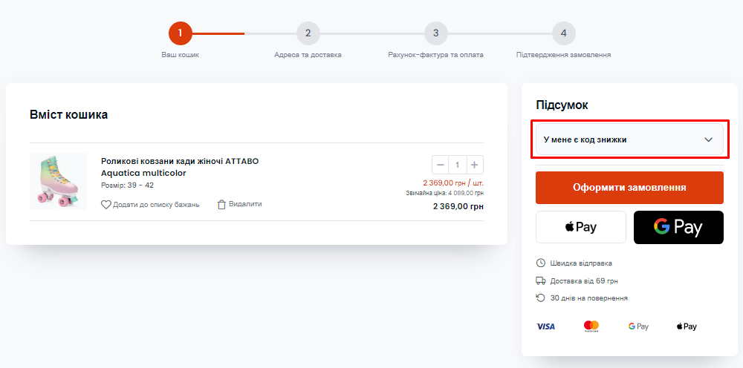Click the small Google Pay footer logo

coord(638,326)
